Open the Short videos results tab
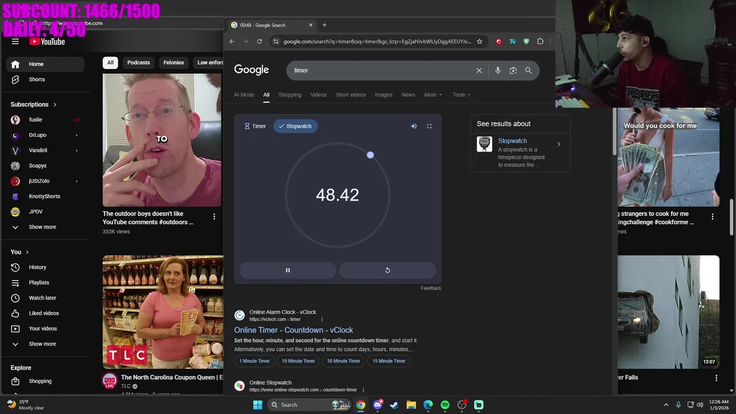 [351, 95]
